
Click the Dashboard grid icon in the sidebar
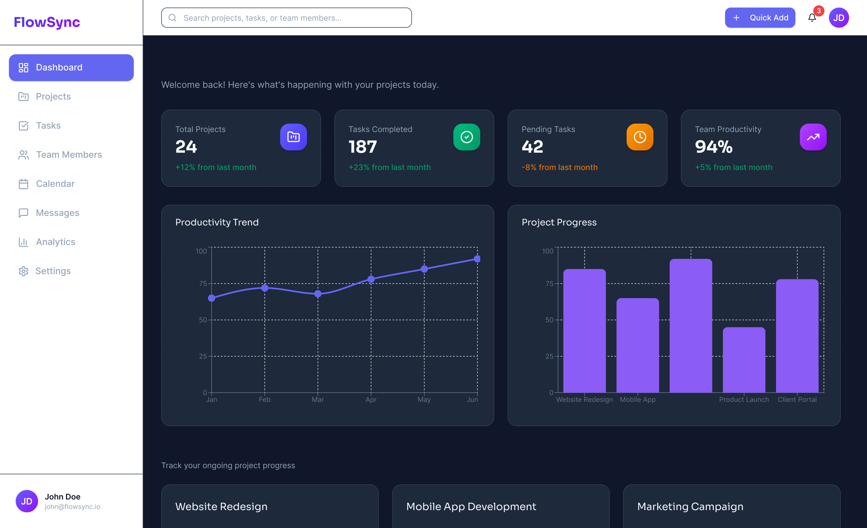tap(24, 67)
